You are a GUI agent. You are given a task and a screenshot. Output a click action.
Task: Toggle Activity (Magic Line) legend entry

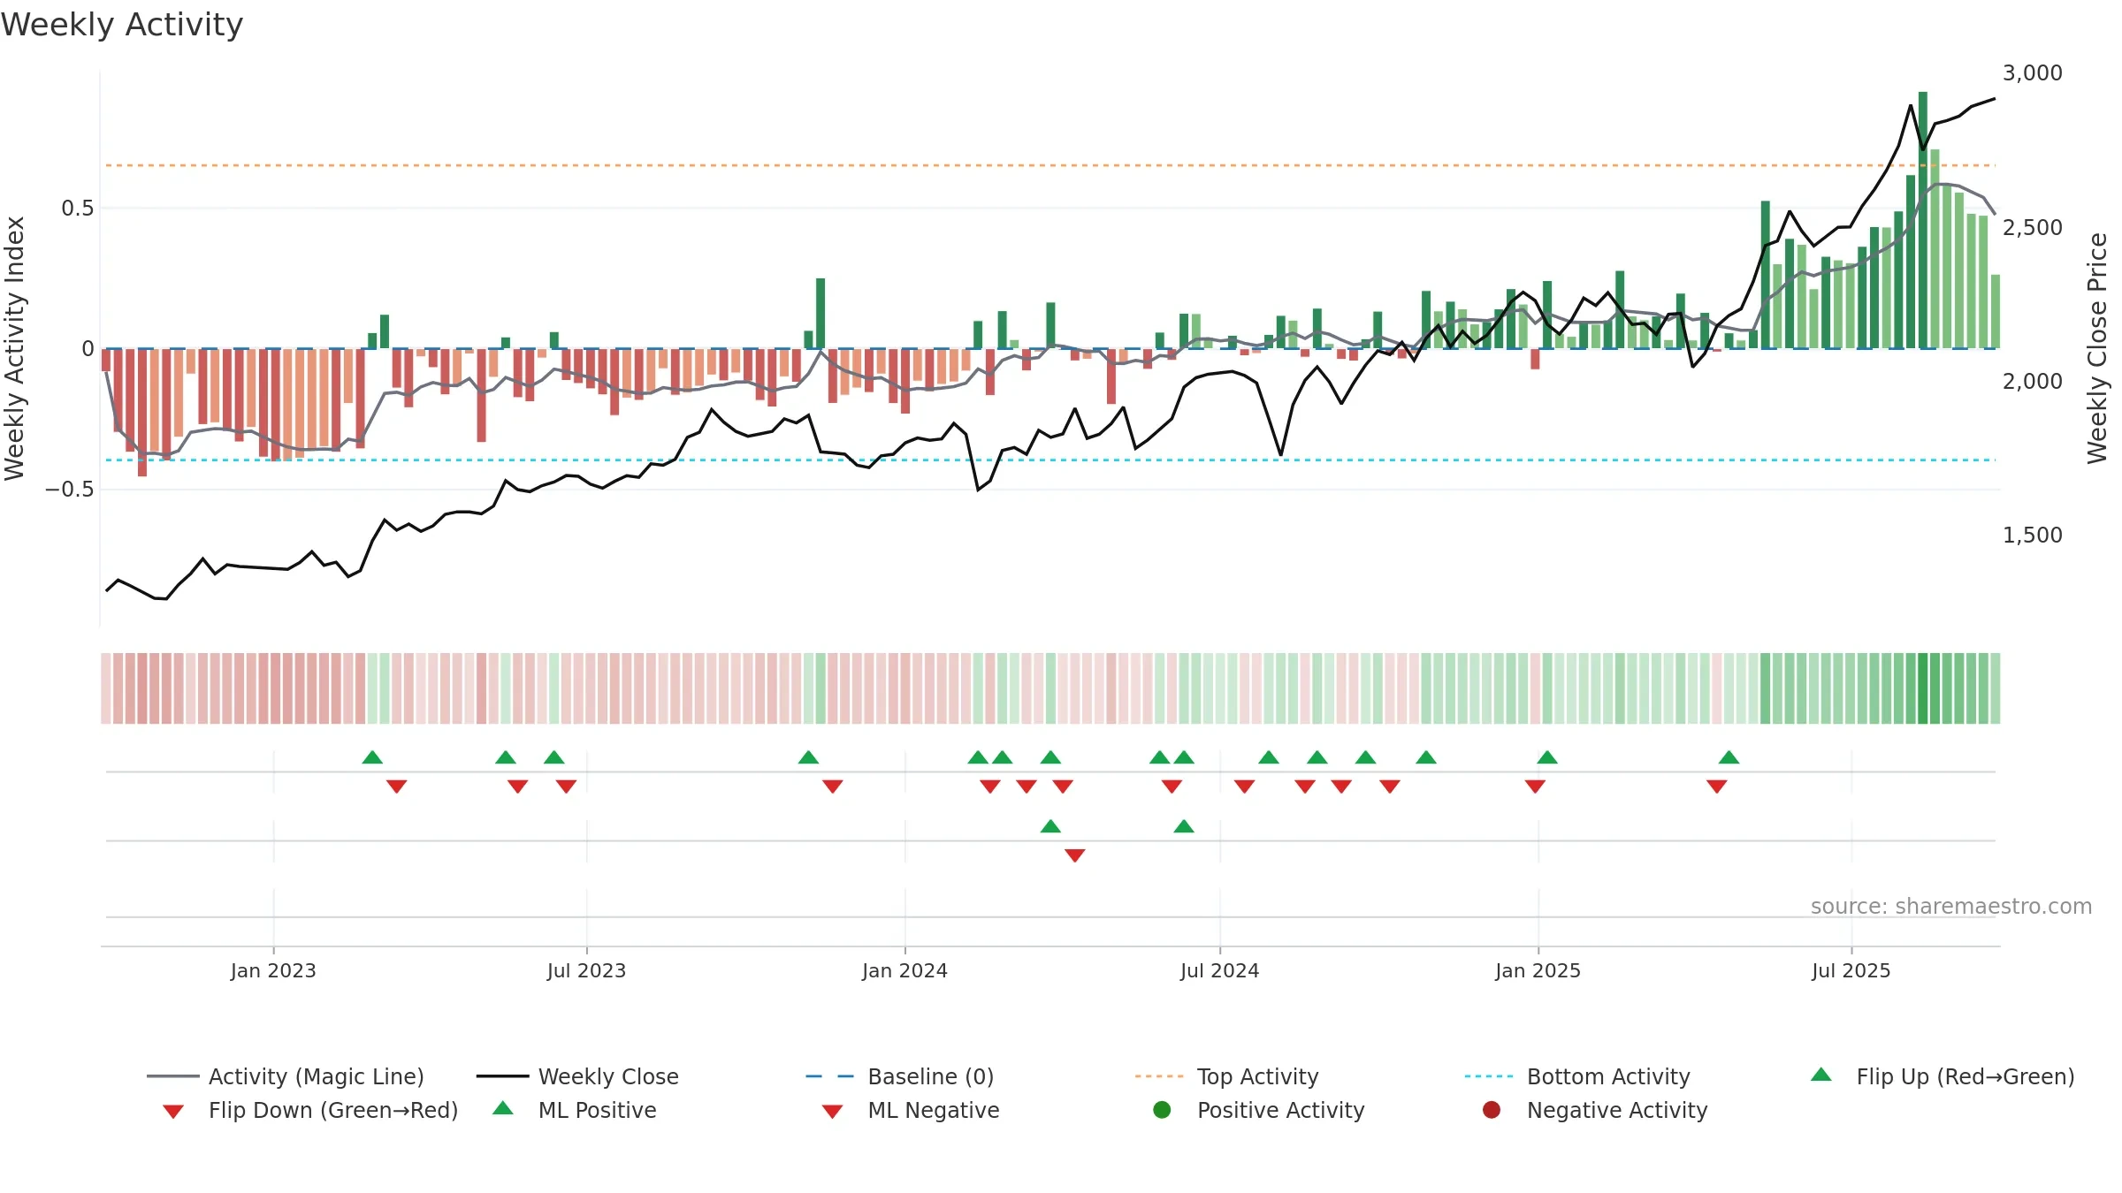coord(286,1076)
